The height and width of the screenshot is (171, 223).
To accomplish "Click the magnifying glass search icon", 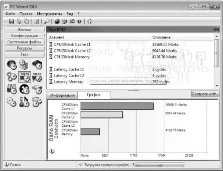I will click(47, 21).
